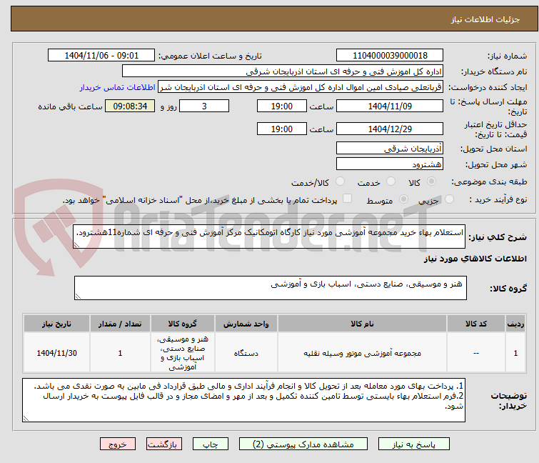This screenshot has height=463, width=539.
Task: Click the delivery city field هشترود
Action: 390,164
